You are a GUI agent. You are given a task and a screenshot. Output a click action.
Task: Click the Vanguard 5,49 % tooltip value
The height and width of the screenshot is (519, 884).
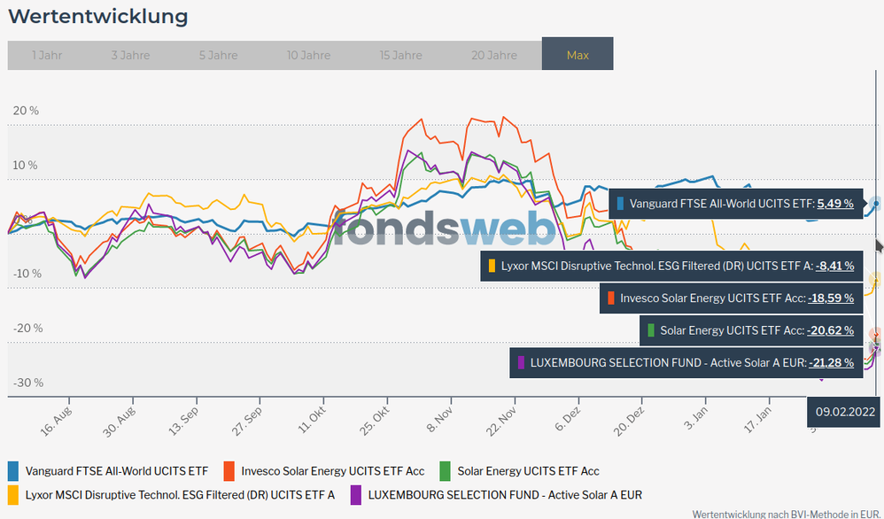(x=834, y=204)
